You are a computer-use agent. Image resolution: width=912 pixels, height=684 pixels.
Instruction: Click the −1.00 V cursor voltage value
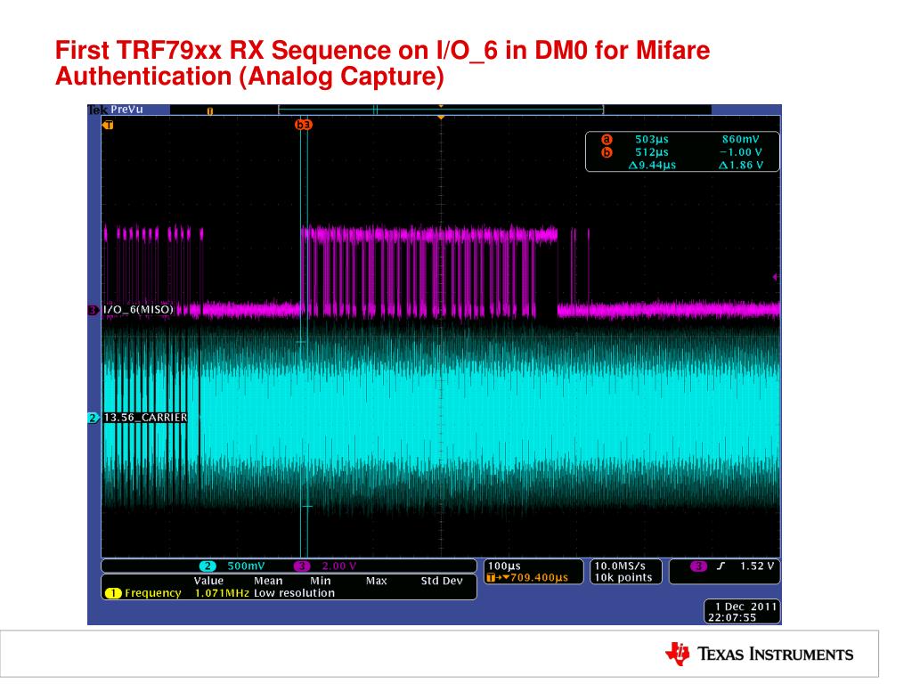(740, 152)
